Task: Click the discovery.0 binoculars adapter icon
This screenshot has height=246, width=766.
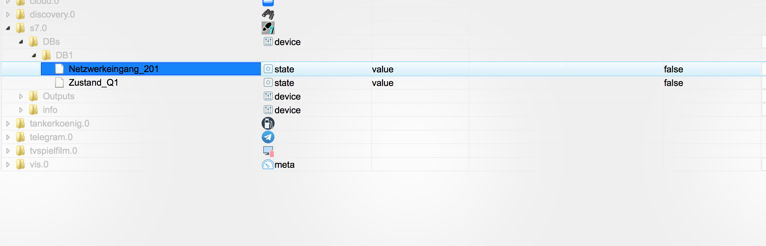Action: tap(268, 14)
